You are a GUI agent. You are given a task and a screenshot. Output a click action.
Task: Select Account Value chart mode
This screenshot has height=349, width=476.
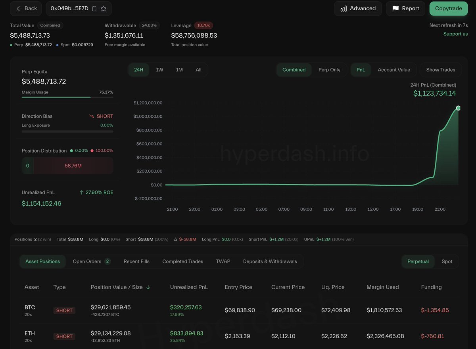394,69
